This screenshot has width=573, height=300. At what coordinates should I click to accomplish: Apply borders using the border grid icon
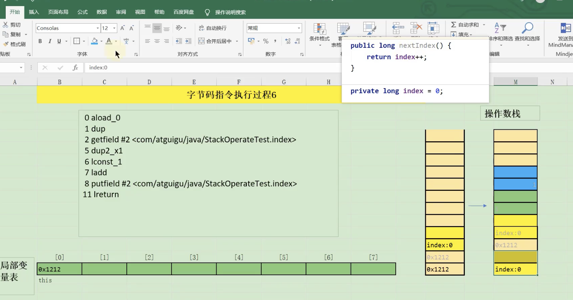pyautogui.click(x=76, y=41)
